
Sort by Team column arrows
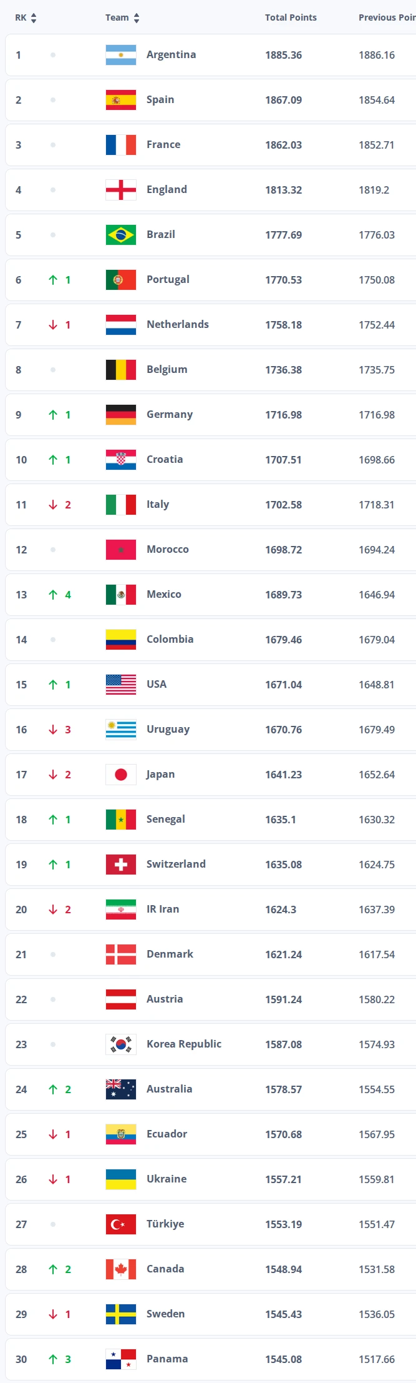[137, 18]
